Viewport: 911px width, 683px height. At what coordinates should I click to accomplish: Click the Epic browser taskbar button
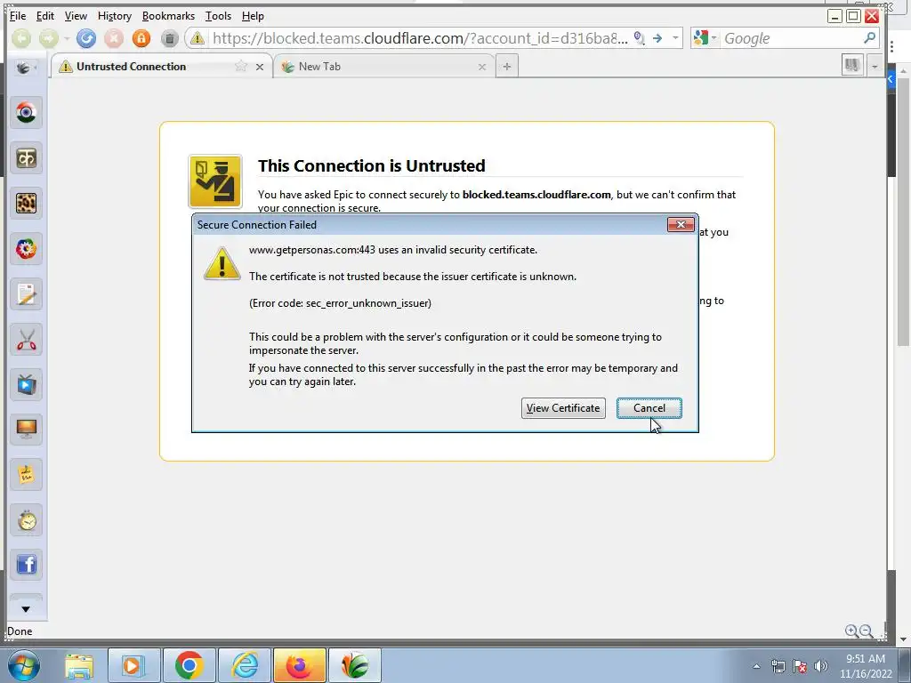(x=355, y=666)
